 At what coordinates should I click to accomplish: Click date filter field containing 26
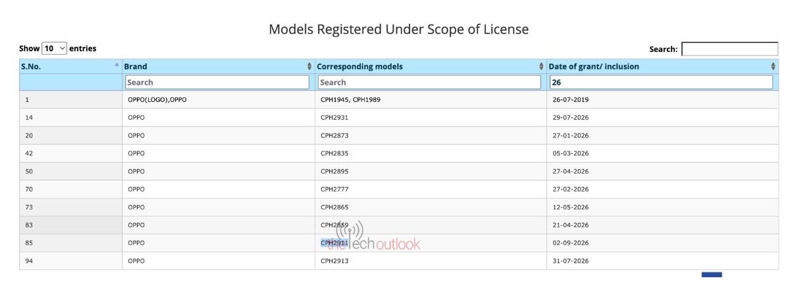click(x=661, y=82)
